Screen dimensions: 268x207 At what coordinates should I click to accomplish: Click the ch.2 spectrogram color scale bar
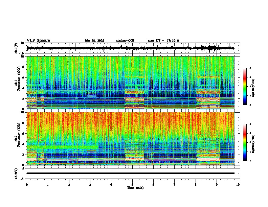[245, 142]
